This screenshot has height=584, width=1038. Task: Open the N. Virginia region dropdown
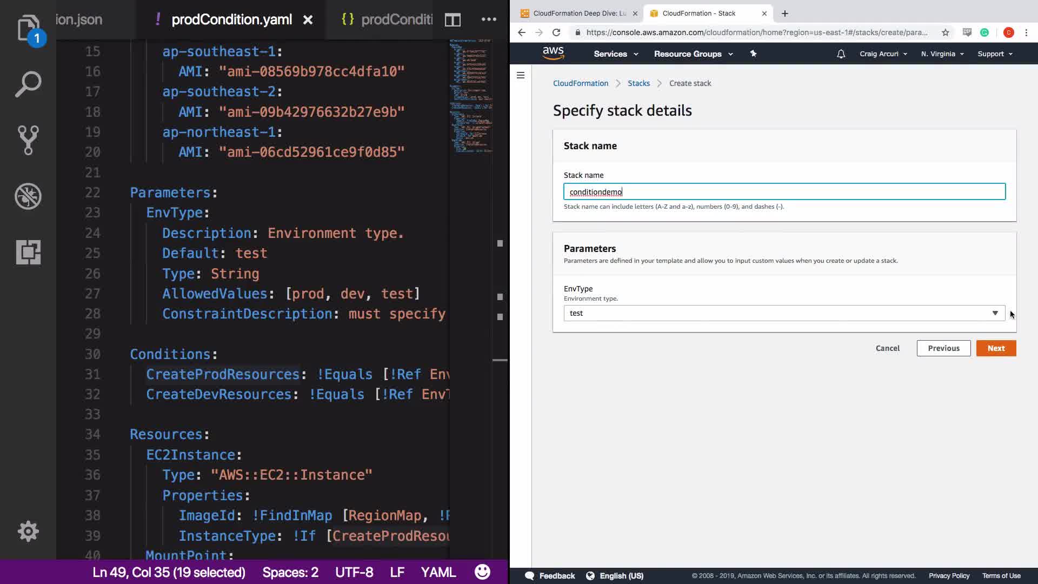tap(942, 54)
